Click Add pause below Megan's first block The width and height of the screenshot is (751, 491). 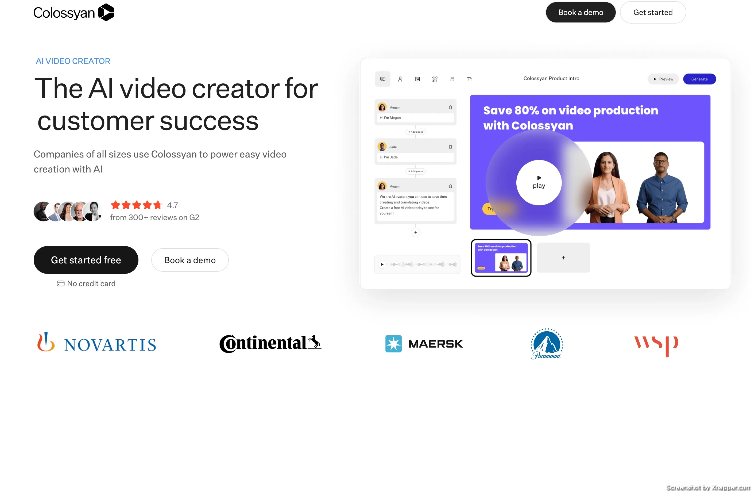pos(415,132)
